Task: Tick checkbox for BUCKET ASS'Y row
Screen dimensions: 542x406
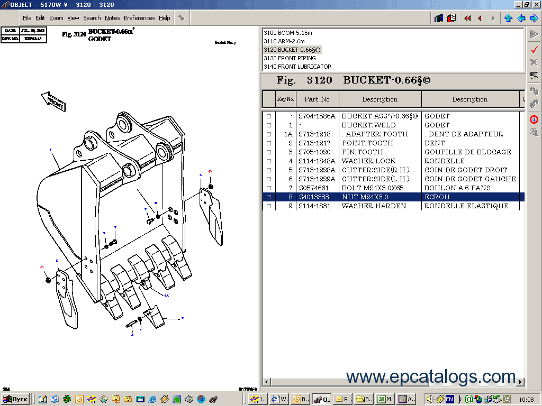Action: (268, 116)
